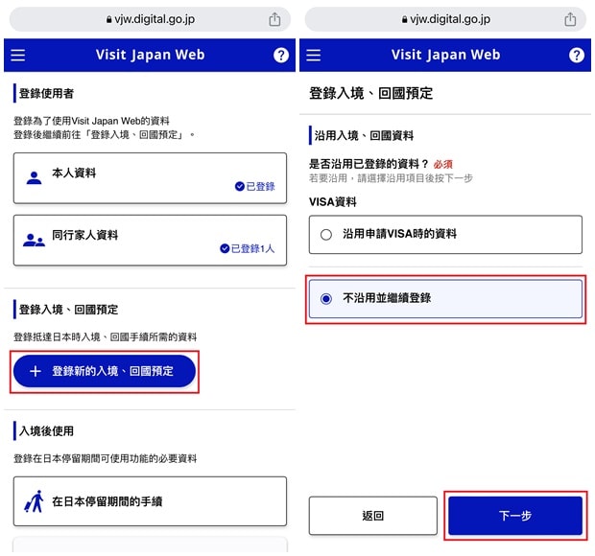Tap lock icon in left address bar

[108, 19]
